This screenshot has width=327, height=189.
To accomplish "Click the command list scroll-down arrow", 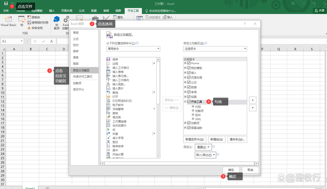I will point(158,156).
